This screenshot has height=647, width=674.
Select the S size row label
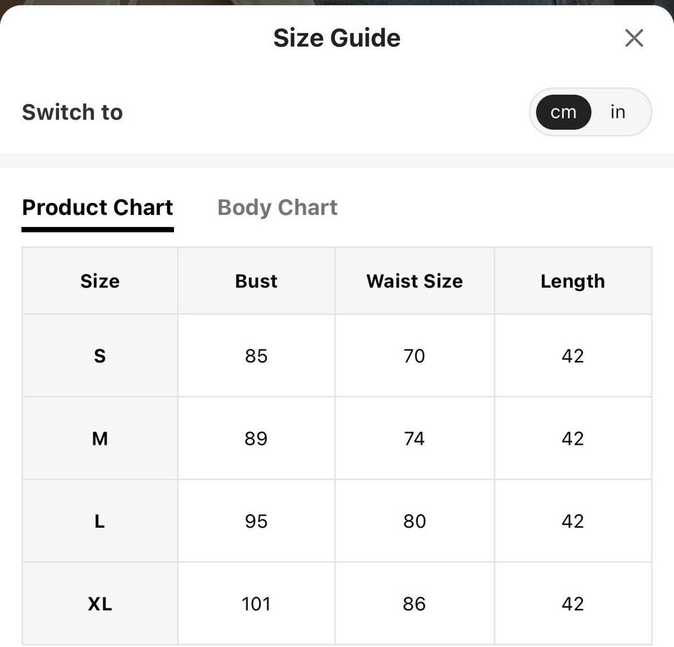coord(100,355)
